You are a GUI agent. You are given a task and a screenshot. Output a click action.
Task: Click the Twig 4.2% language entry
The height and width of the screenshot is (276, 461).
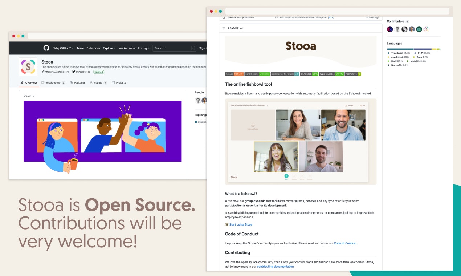point(421,57)
